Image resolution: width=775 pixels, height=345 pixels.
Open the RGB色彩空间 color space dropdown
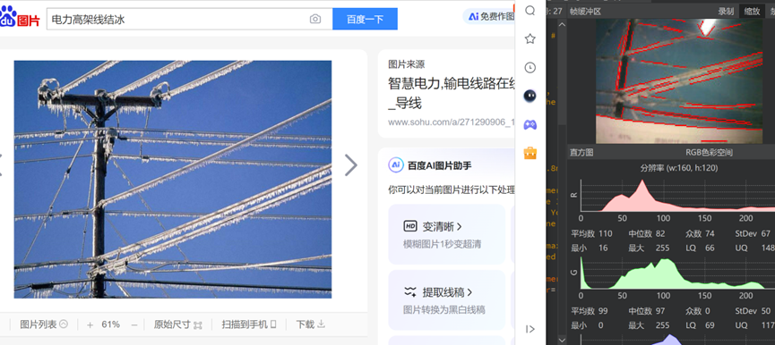click(x=709, y=152)
